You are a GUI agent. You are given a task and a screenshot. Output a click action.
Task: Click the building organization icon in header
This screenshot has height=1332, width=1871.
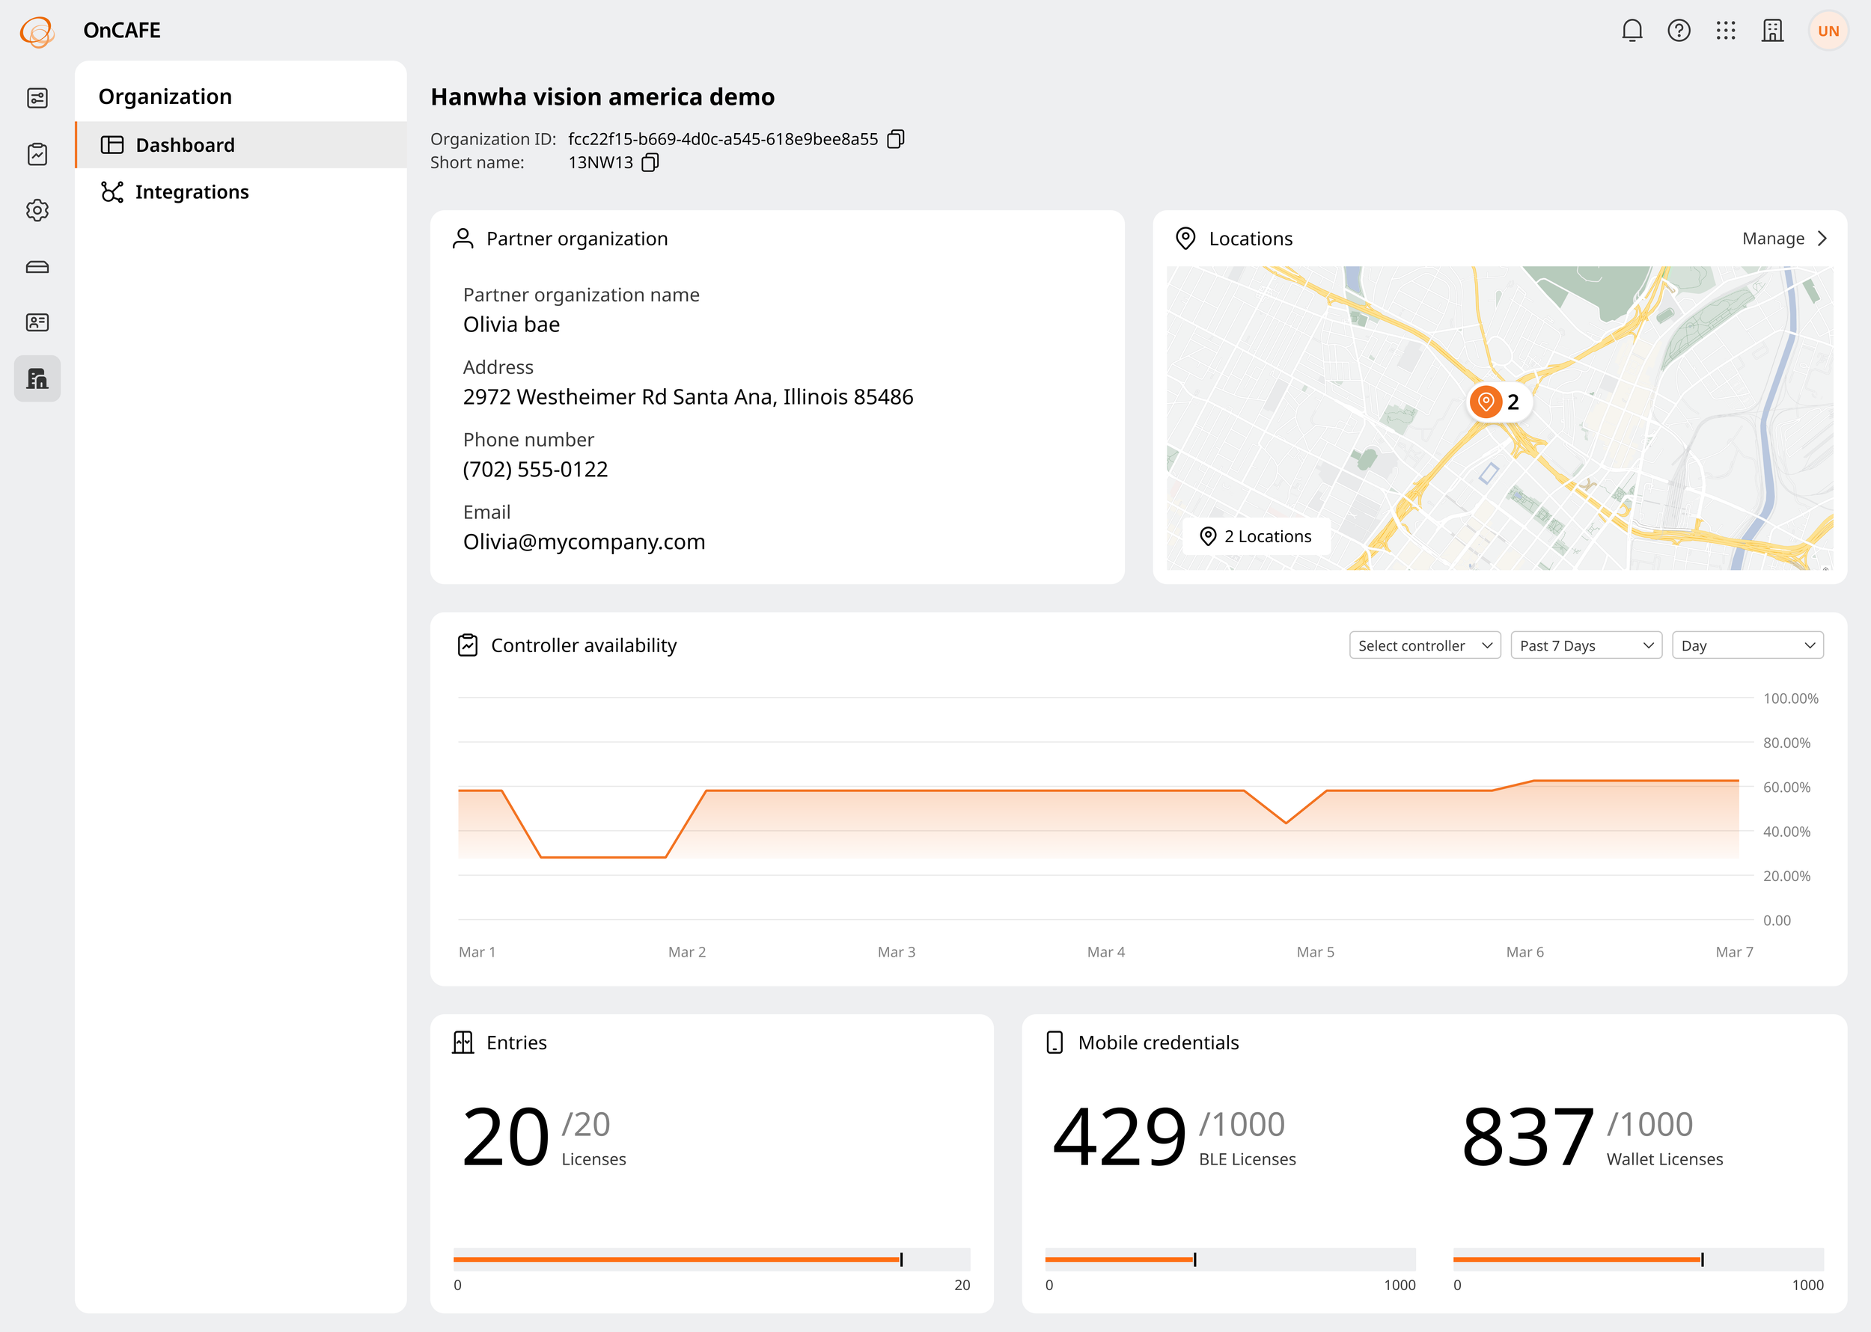(x=1772, y=31)
